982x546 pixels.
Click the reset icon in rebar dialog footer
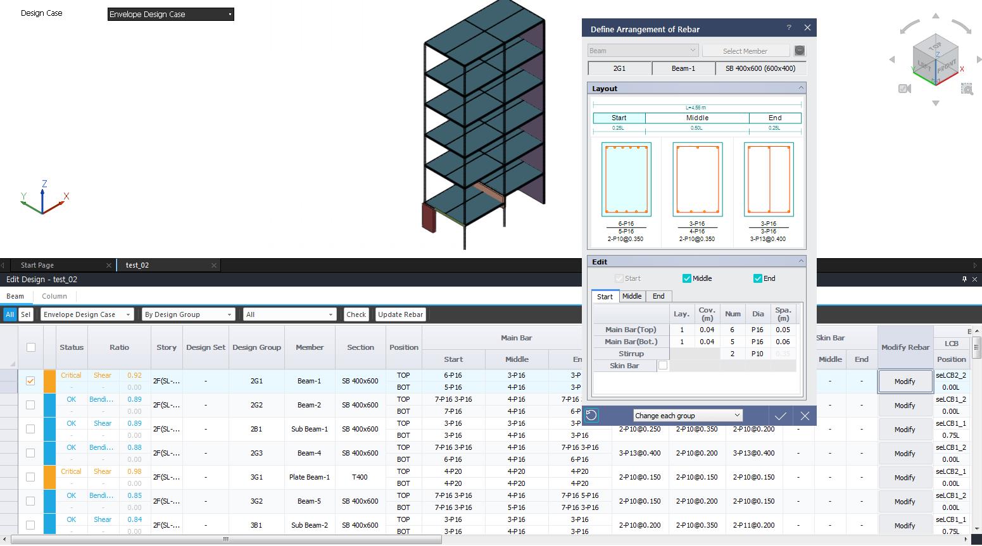pos(591,416)
